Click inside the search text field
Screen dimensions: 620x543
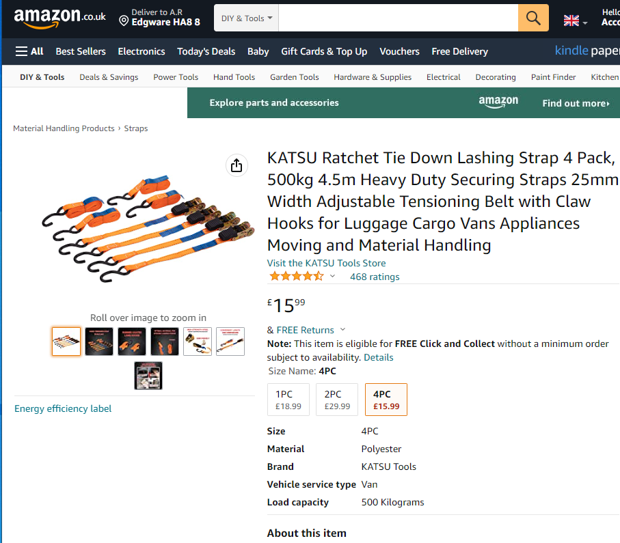398,18
